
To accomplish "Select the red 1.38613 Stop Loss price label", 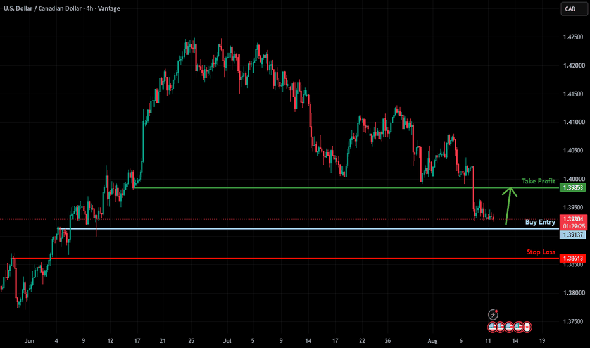I will click(572, 258).
